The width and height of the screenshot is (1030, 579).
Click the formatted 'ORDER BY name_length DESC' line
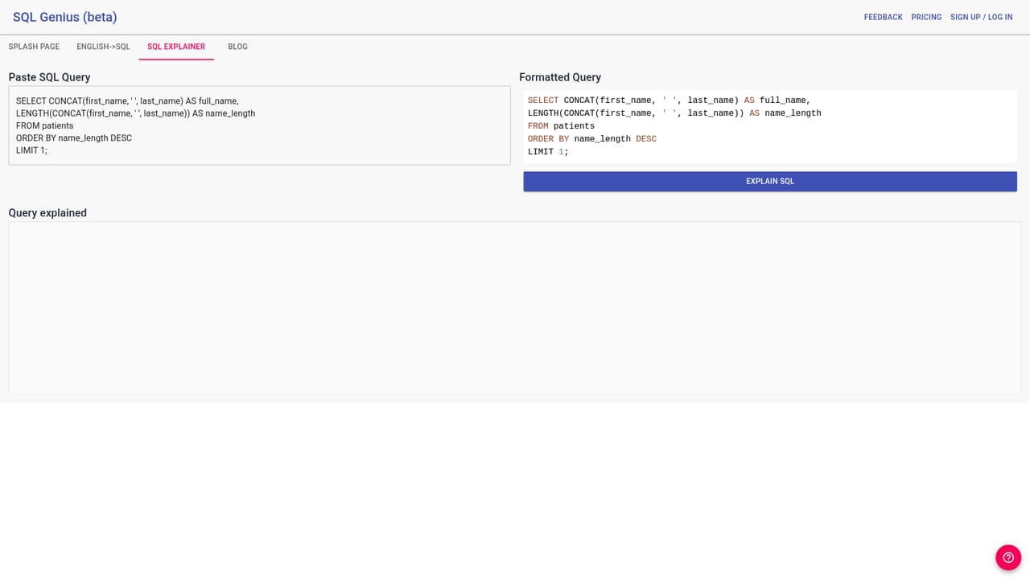point(592,139)
